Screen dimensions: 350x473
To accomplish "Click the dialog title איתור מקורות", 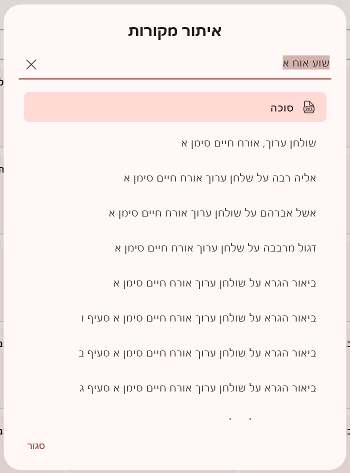I will point(175,30).
